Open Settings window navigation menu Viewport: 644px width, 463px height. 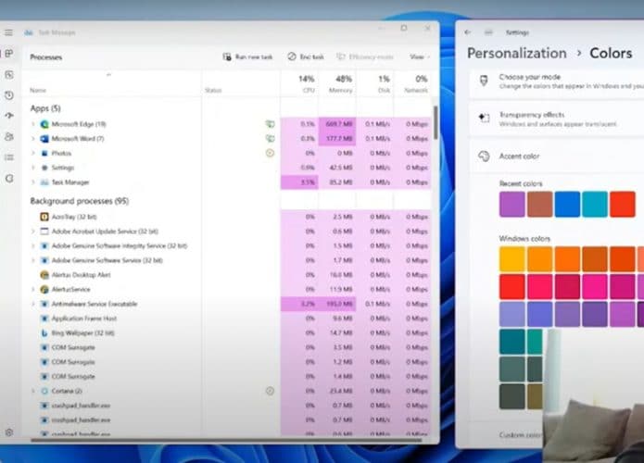coord(488,32)
